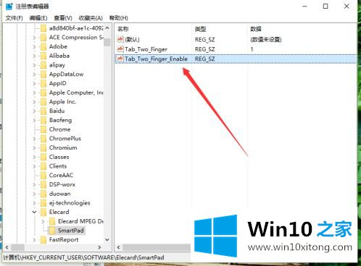The height and width of the screenshot is (266, 361).
Task: Expand the AppID key
Action: coord(34,84)
